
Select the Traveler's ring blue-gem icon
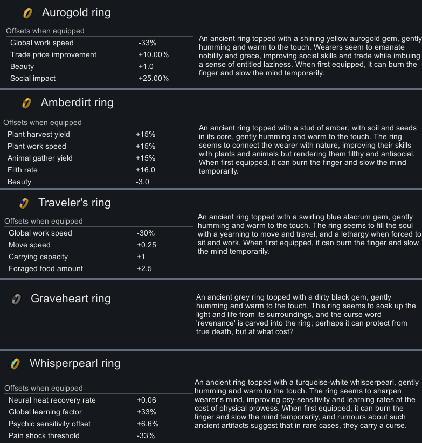(x=24, y=203)
